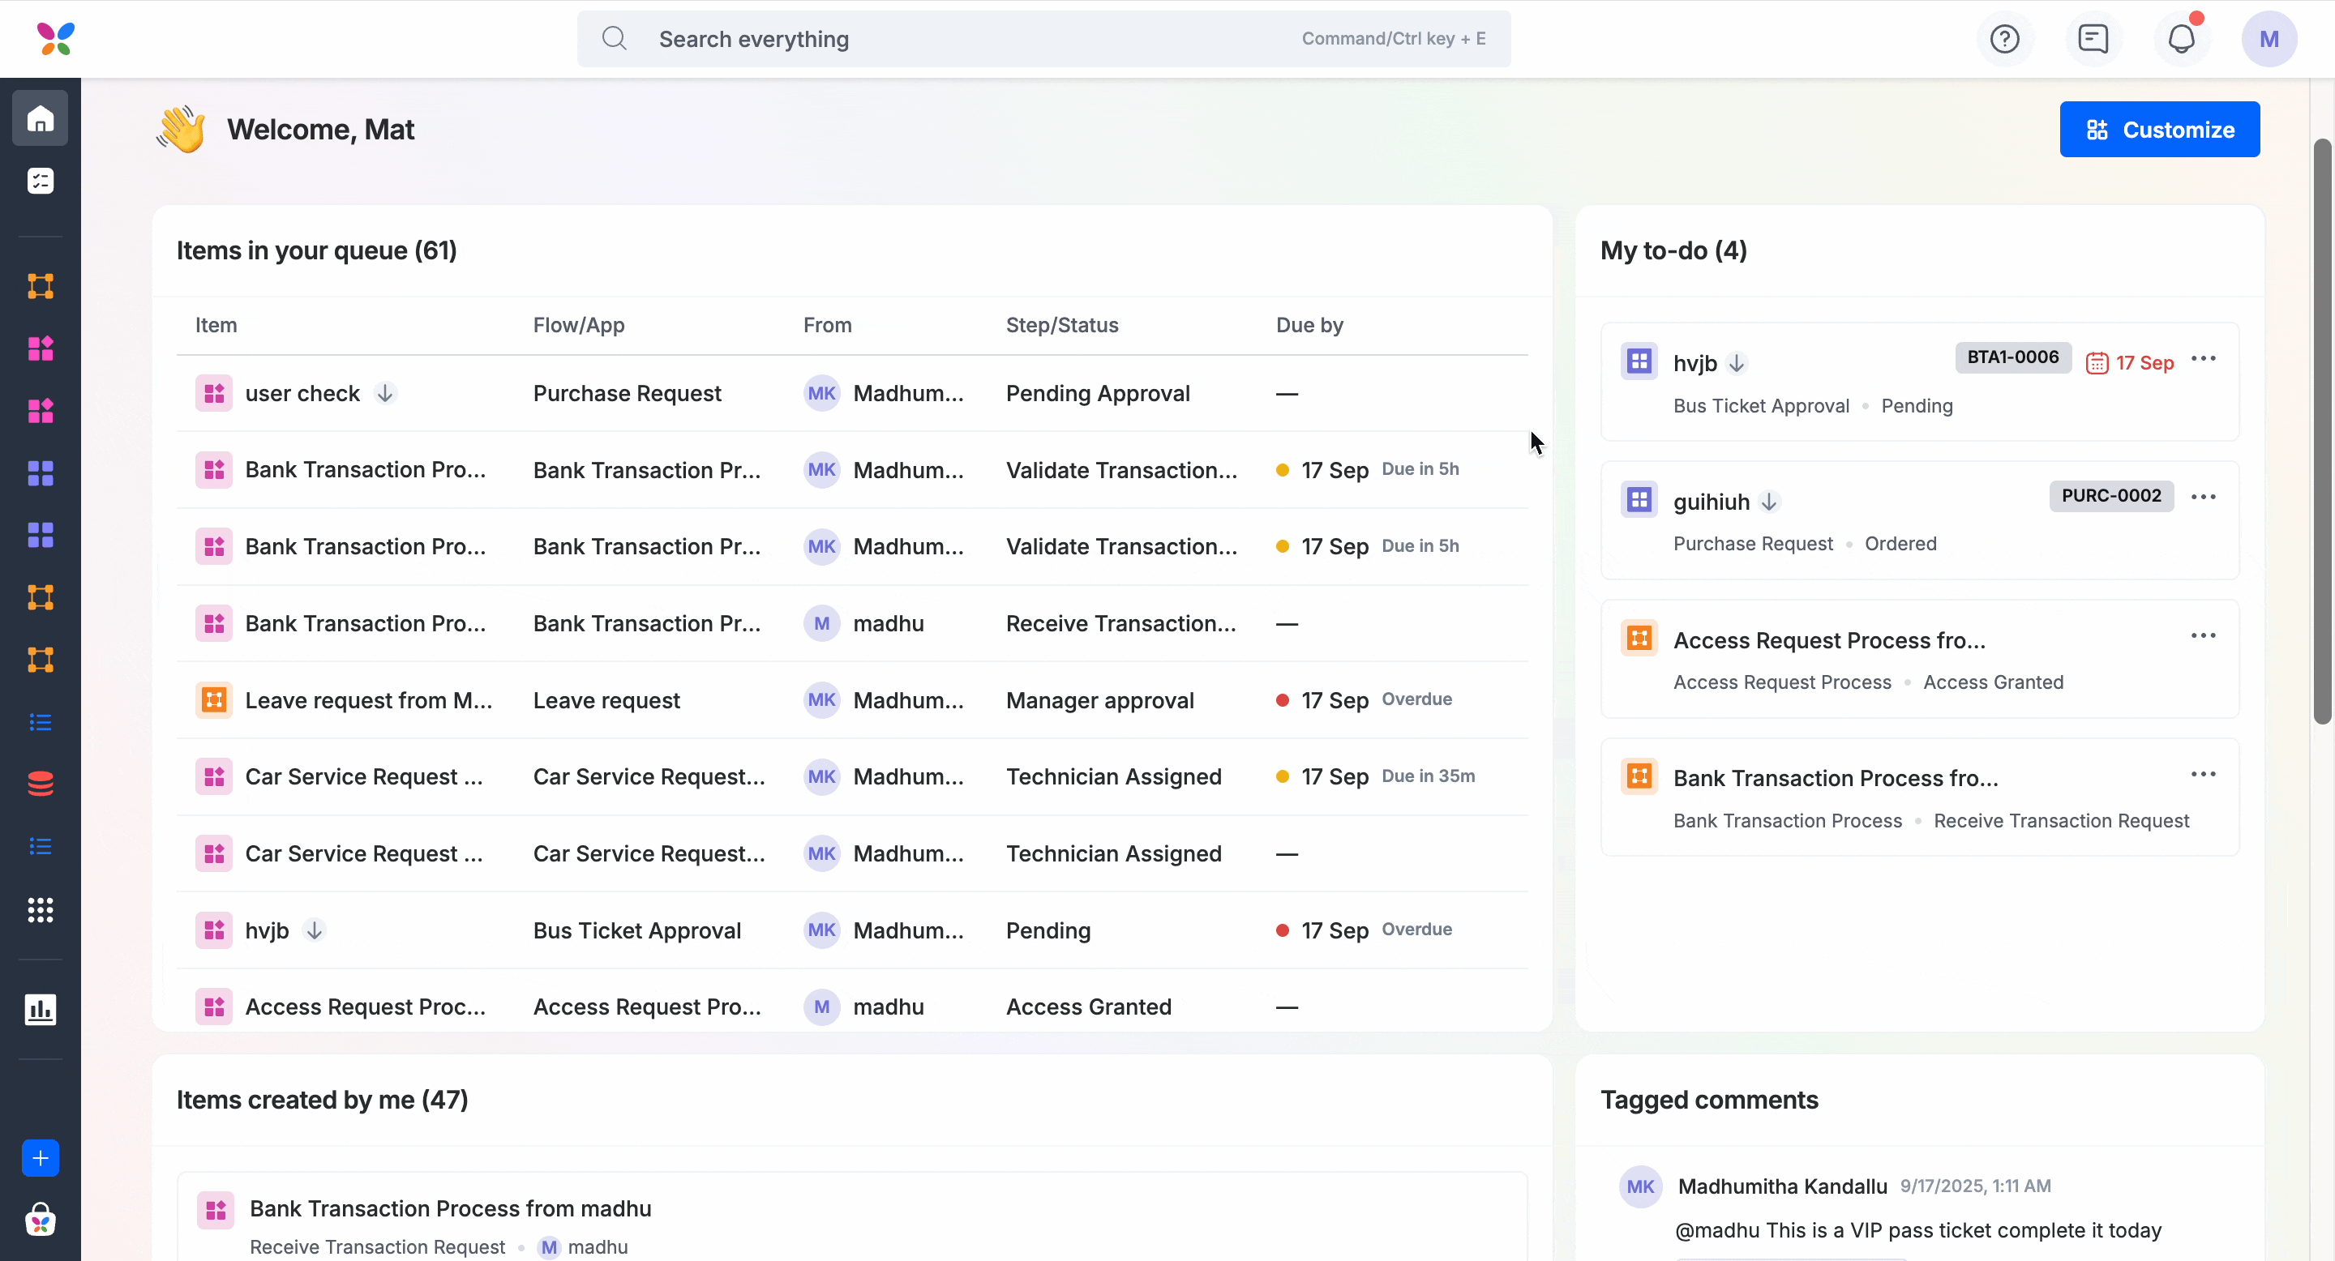
Task: Click the notifications bell icon
Action: [x=2181, y=39]
